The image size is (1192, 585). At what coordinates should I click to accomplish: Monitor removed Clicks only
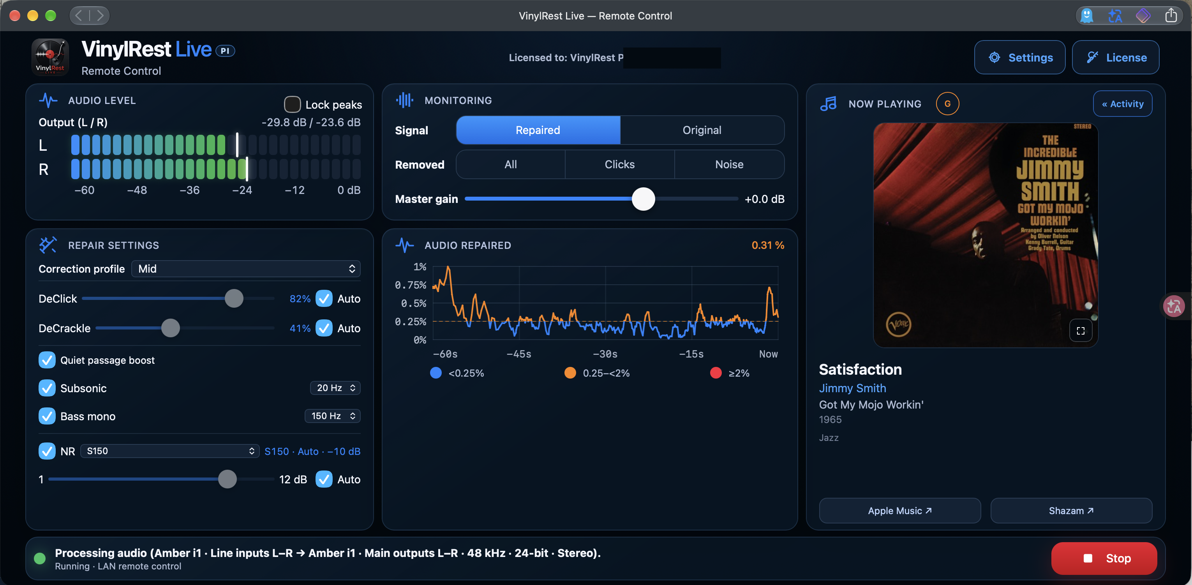[x=620, y=164]
